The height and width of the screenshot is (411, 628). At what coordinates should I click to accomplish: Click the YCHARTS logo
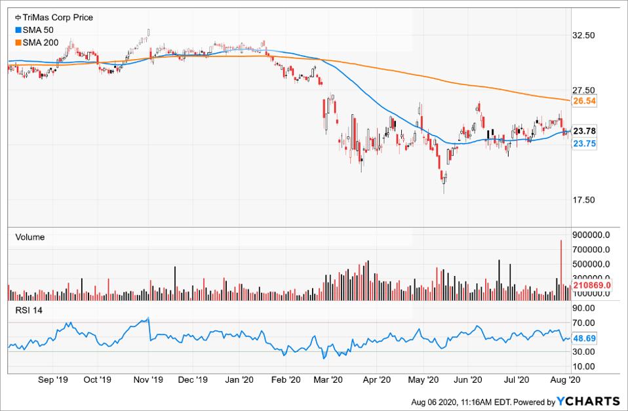pos(589,401)
